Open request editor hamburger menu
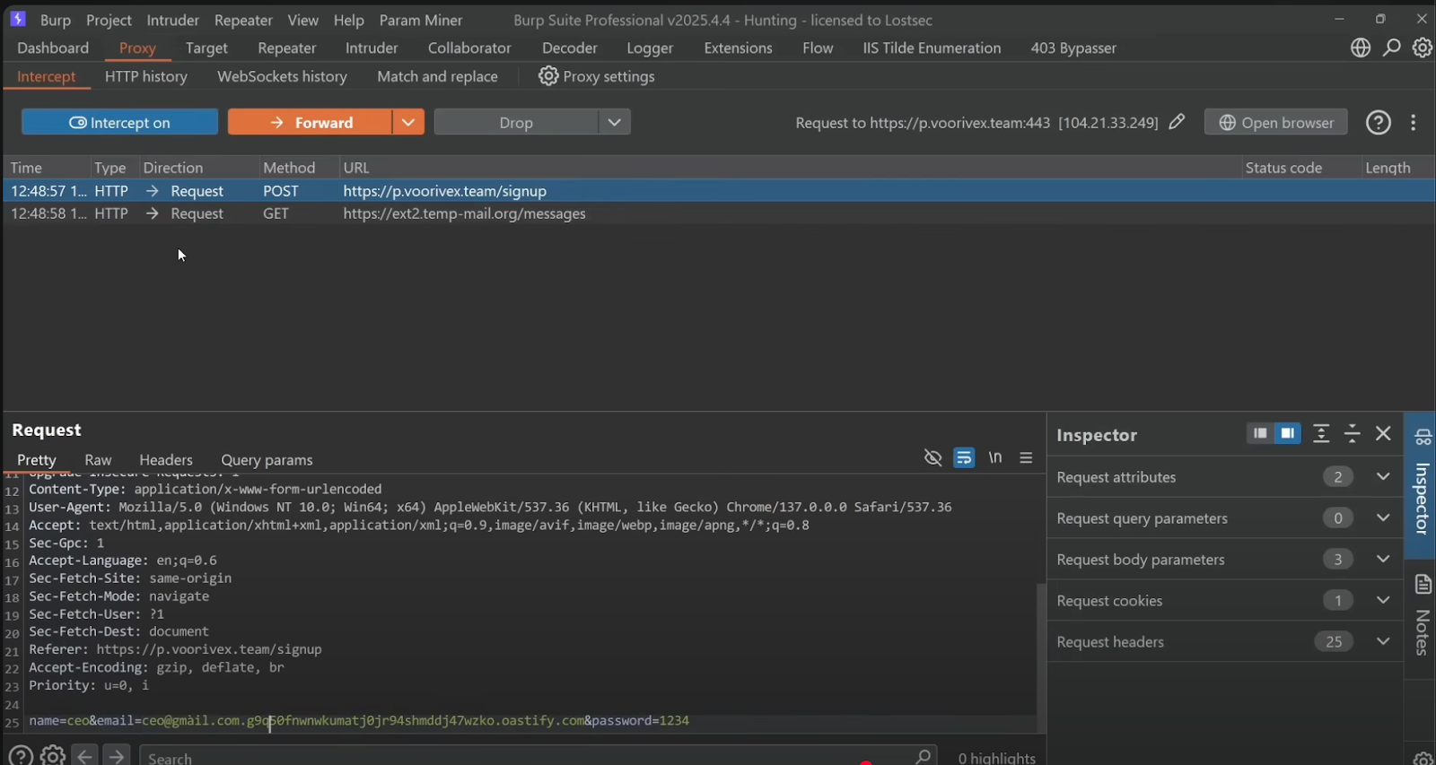 (1026, 457)
